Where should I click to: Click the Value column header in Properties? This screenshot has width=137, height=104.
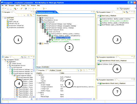tap(78, 73)
